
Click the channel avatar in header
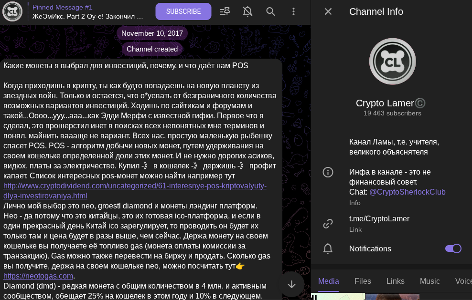(12, 11)
